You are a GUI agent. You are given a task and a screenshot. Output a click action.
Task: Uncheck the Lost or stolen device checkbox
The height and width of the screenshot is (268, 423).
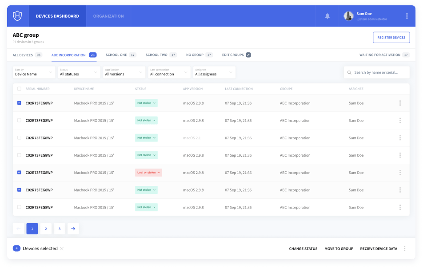coord(19,173)
